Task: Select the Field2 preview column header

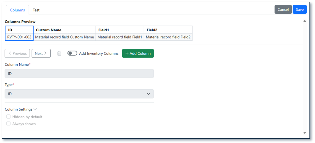Action: coord(168,30)
